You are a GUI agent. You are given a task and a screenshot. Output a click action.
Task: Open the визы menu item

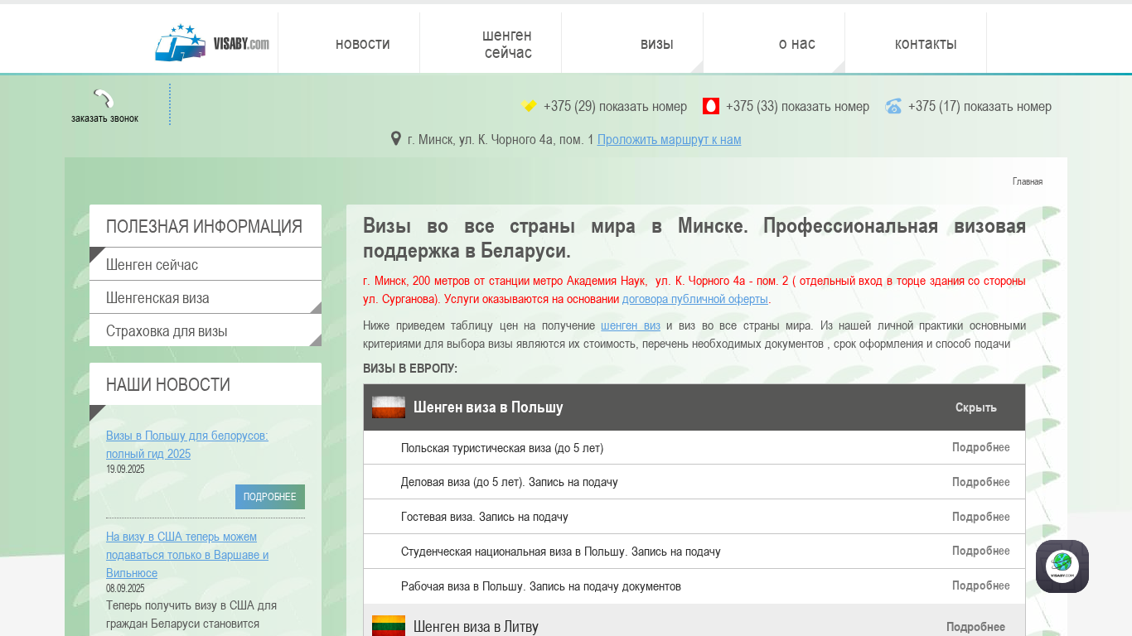pyautogui.click(x=656, y=44)
